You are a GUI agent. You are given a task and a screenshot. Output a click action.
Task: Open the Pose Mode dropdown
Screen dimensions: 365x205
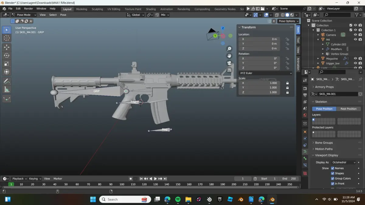coord(24,15)
